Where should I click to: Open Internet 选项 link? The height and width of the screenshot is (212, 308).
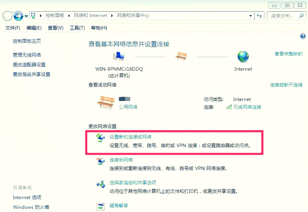[27, 197]
